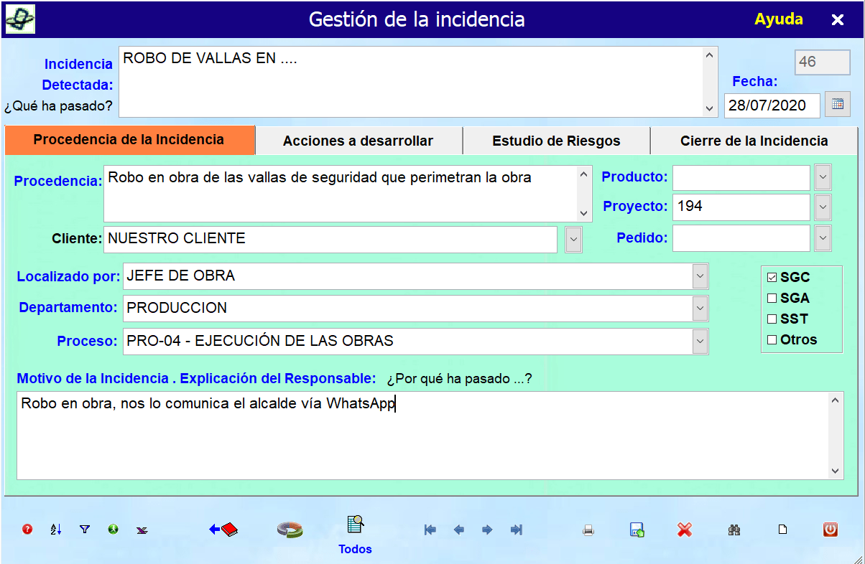
Task: Click the '¿Por qué ha pasado ...?' label
Action: (459, 378)
